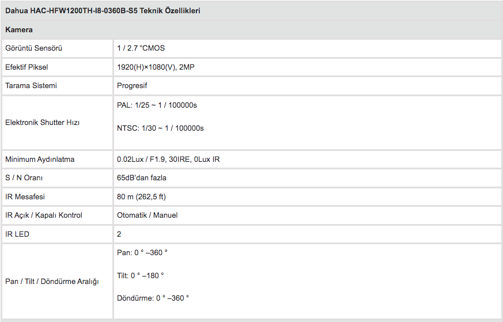Click the table title Dahua HAC-HFW1200TH-I8-0360B-S5

103,11
